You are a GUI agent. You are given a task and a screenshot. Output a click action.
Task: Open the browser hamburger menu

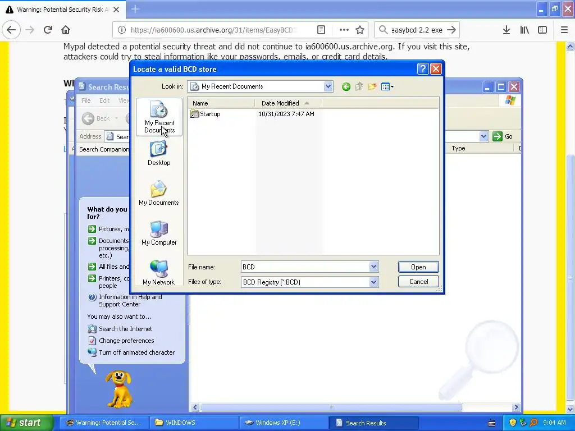pyautogui.click(x=564, y=30)
